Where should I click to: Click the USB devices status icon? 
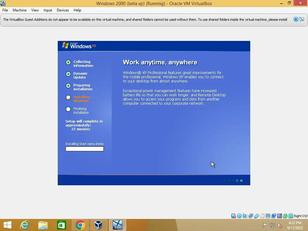tap(257, 216)
